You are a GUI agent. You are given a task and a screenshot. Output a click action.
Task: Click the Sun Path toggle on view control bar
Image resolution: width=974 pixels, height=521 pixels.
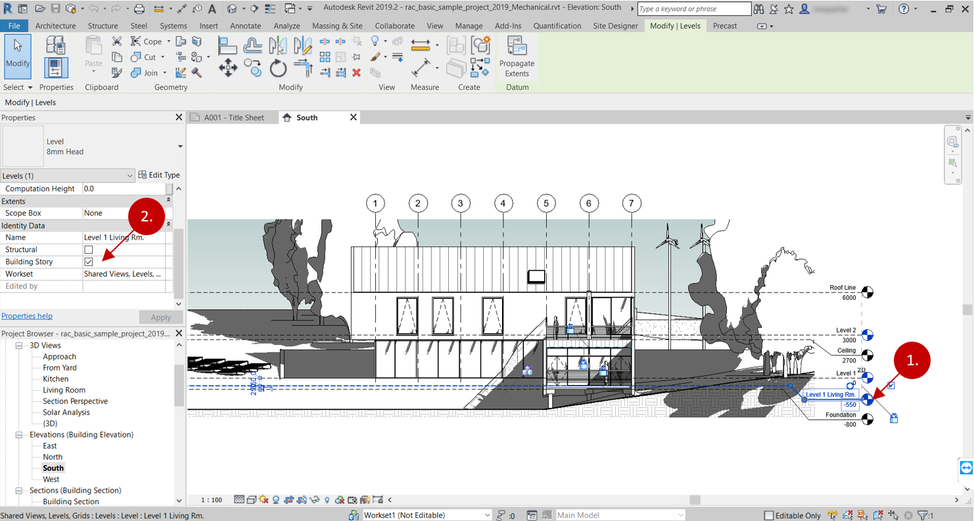pyautogui.click(x=262, y=500)
